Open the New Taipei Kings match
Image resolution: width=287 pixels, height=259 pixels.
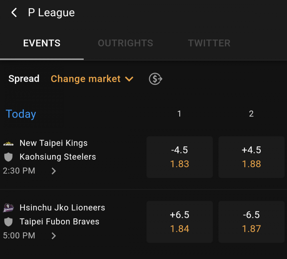click(x=53, y=143)
